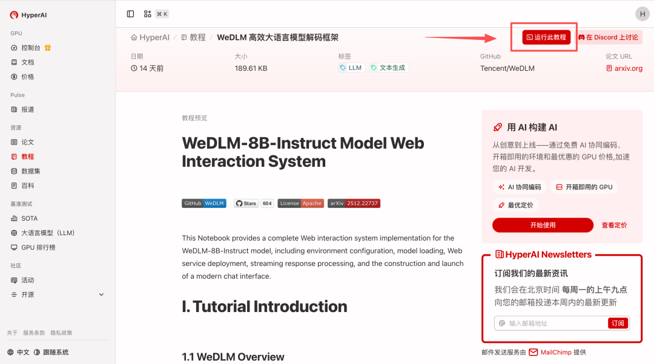Open the 中文 language selector
The image size is (654, 364).
tap(18, 352)
